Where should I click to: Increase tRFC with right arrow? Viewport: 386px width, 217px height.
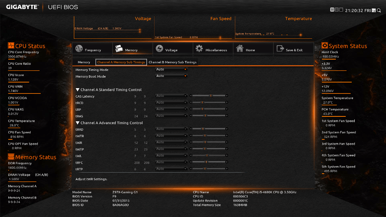227,162
